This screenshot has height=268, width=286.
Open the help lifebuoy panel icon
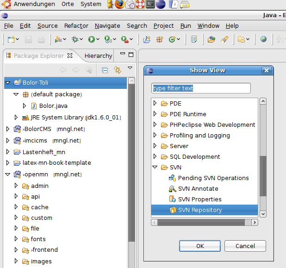click(140, 4)
